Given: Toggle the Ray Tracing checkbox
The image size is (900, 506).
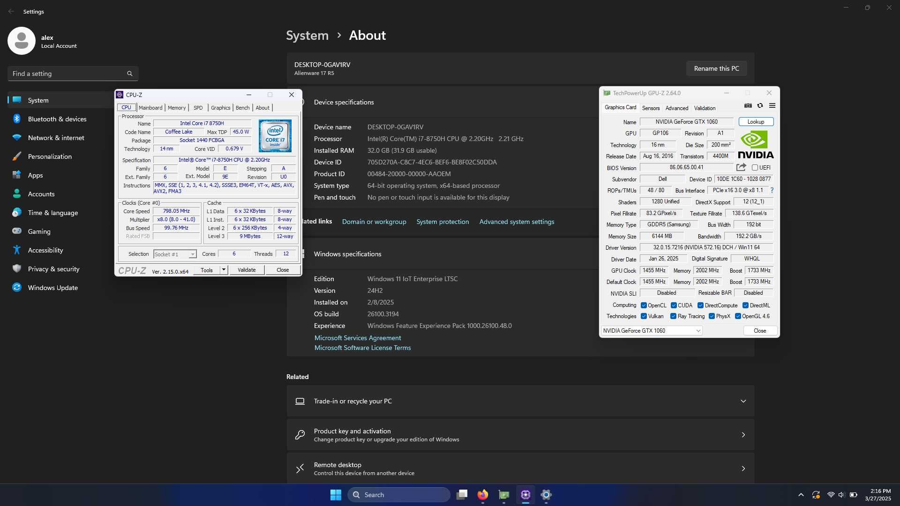Looking at the screenshot, I should [673, 316].
